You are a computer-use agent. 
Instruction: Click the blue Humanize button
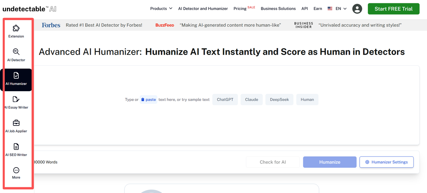coord(330,162)
